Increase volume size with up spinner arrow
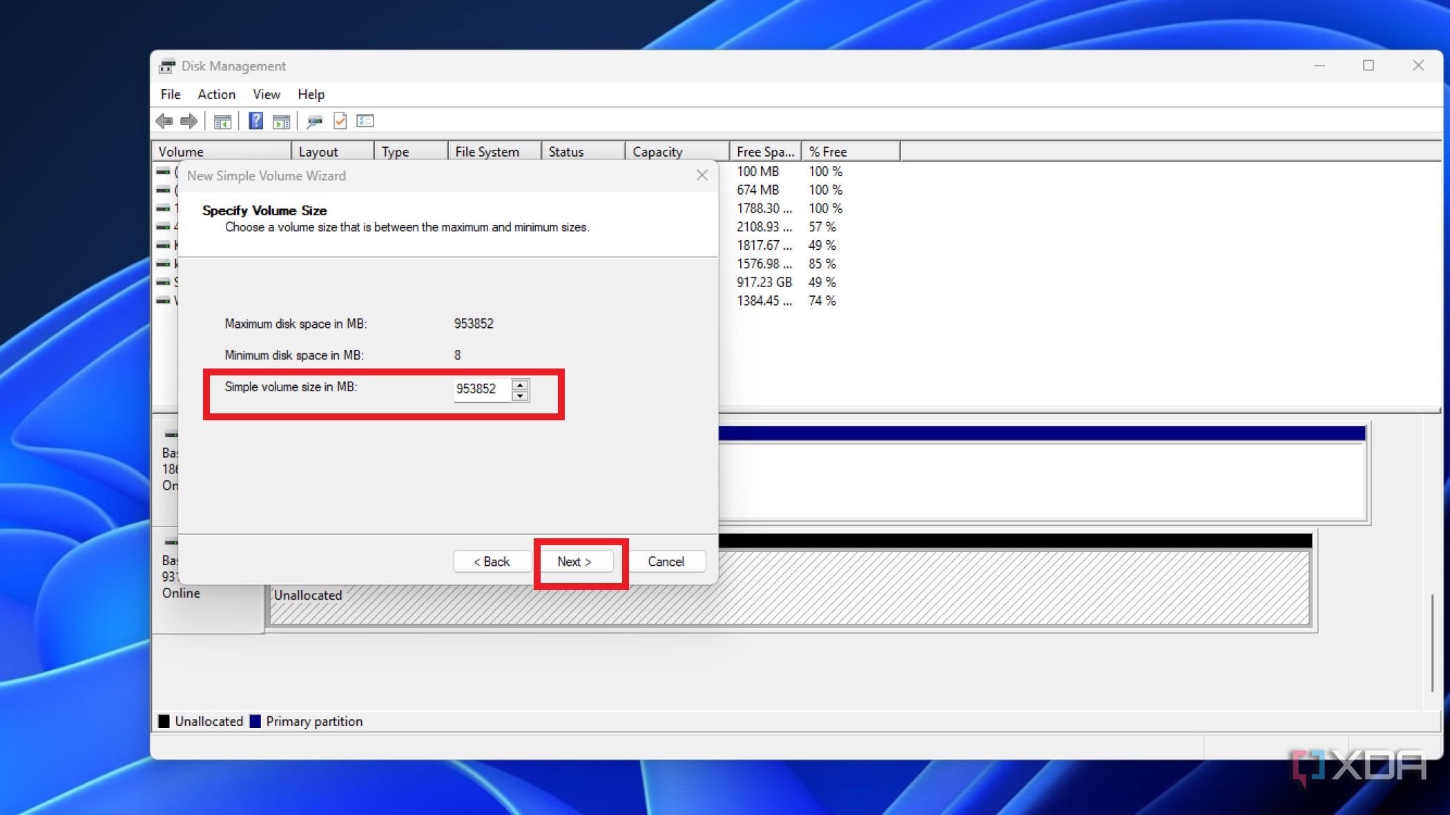1450x815 pixels. [x=521, y=385]
